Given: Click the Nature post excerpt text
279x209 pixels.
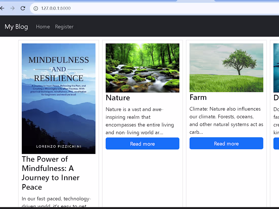Looking at the screenshot, I should click(x=140, y=121).
